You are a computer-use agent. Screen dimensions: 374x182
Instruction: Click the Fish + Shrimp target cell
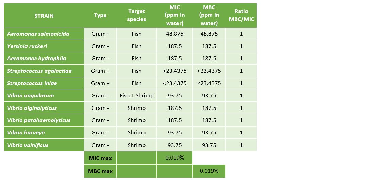[136, 96]
